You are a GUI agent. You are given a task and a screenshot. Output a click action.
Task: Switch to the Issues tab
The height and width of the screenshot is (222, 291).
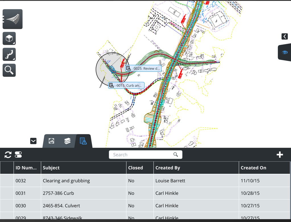point(83,141)
